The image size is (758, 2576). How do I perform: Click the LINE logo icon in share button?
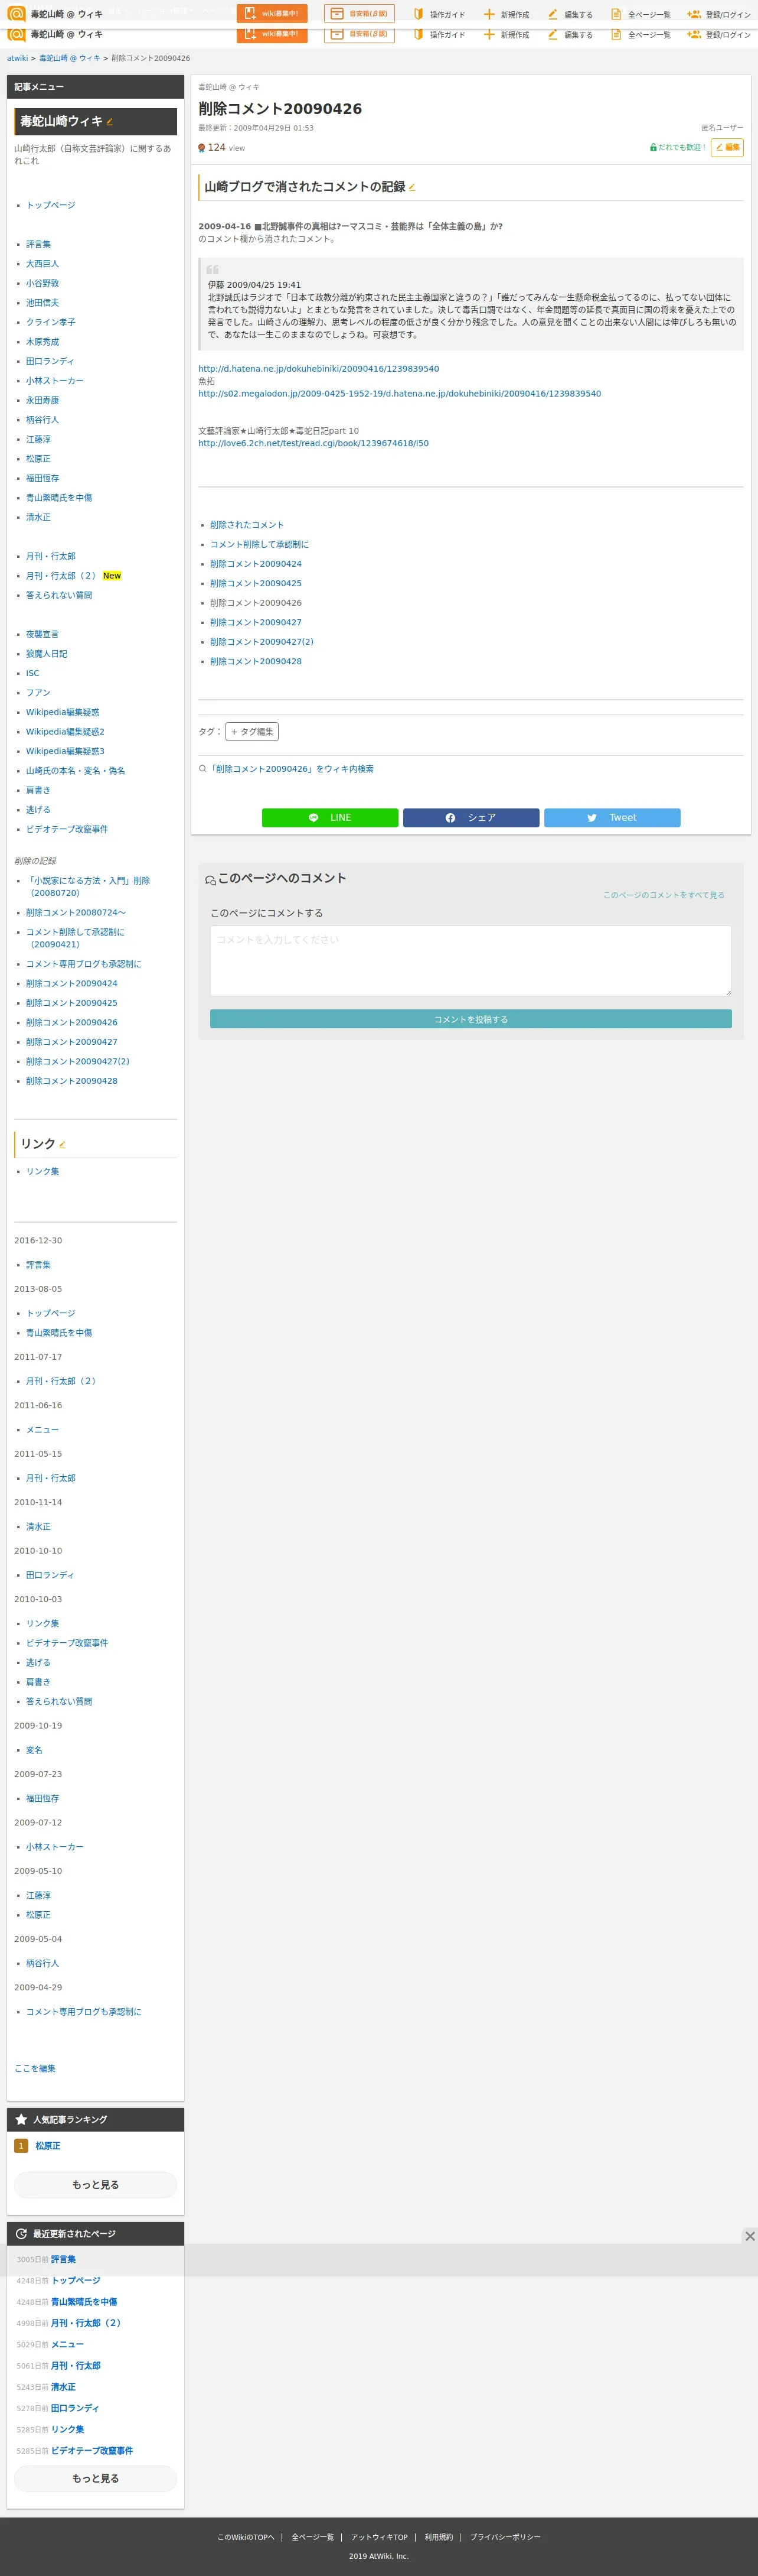313,818
